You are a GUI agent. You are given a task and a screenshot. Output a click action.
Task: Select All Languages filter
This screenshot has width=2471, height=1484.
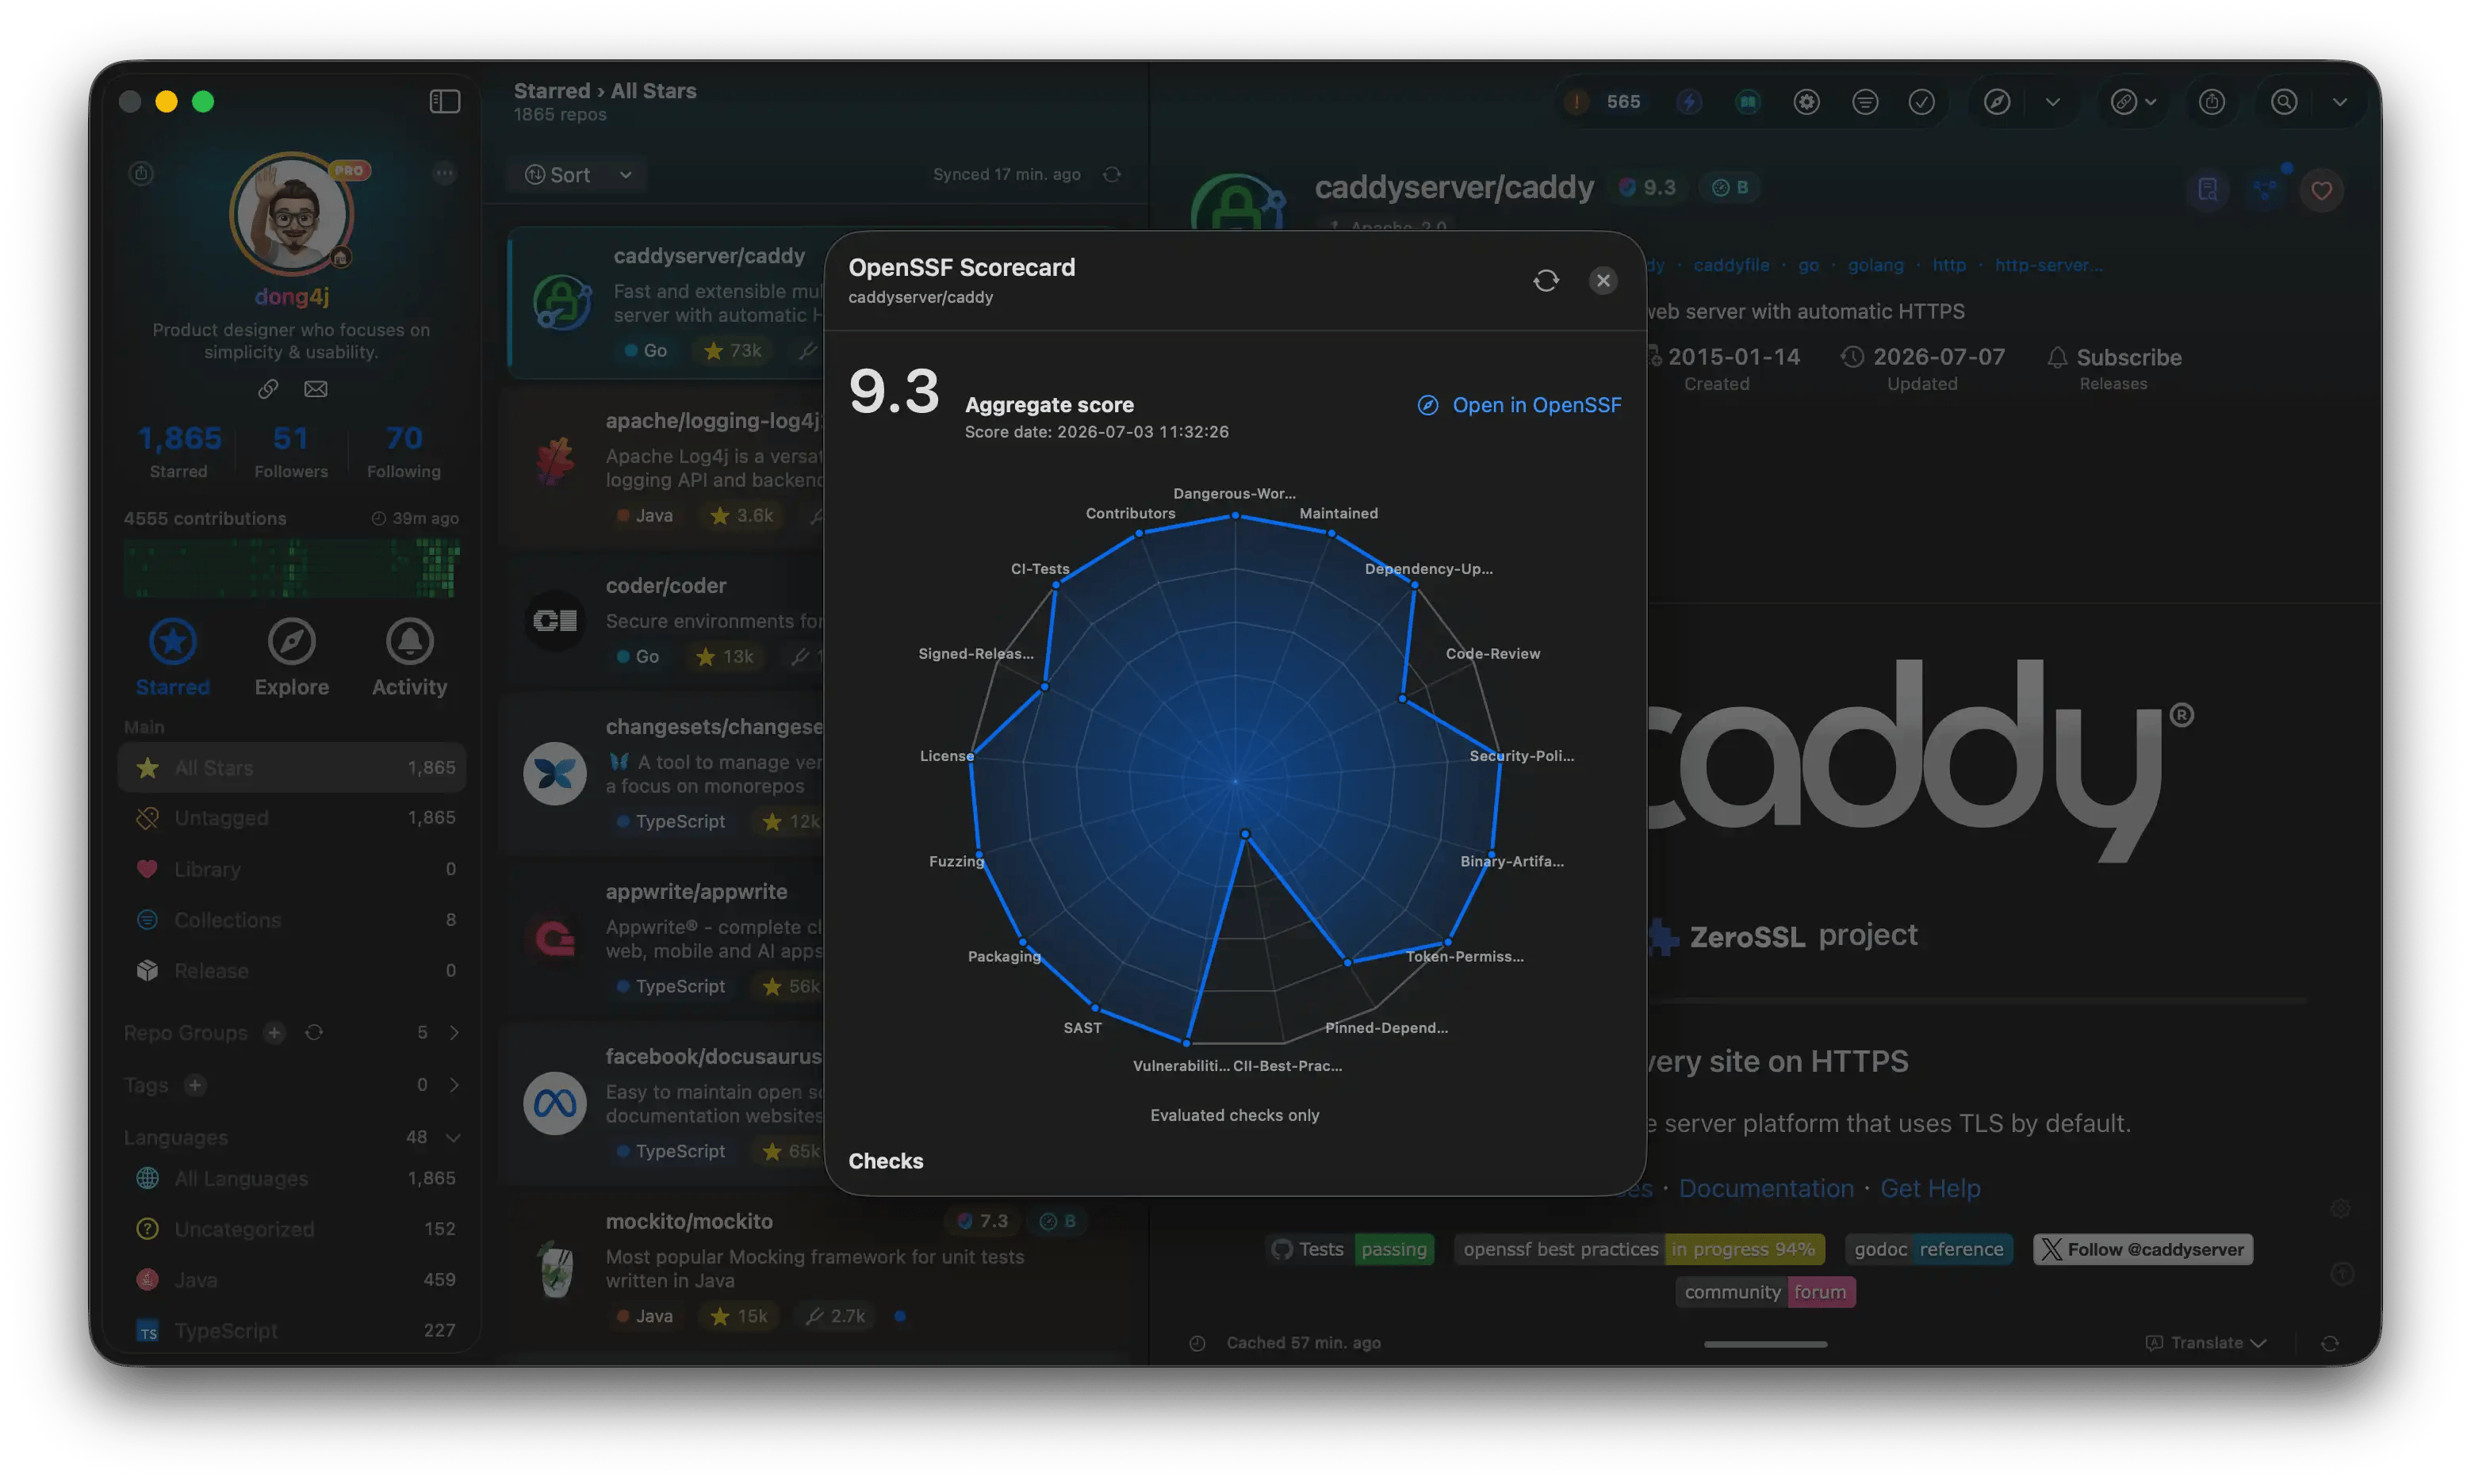[x=292, y=1178]
